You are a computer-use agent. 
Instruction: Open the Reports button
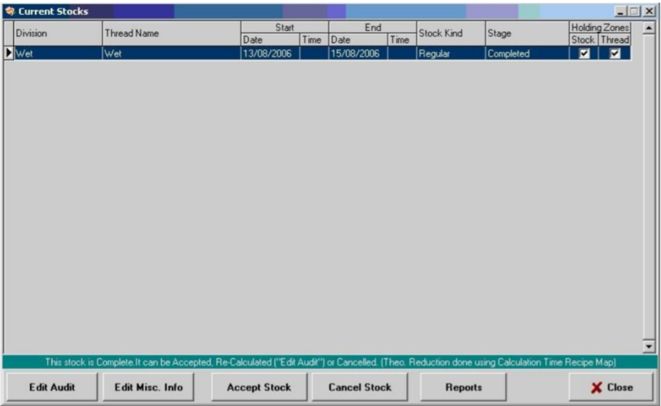(x=463, y=387)
